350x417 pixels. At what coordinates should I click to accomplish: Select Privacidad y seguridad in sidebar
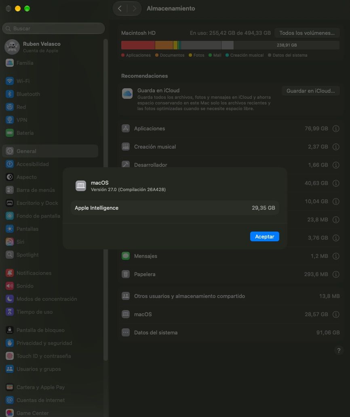50,343
